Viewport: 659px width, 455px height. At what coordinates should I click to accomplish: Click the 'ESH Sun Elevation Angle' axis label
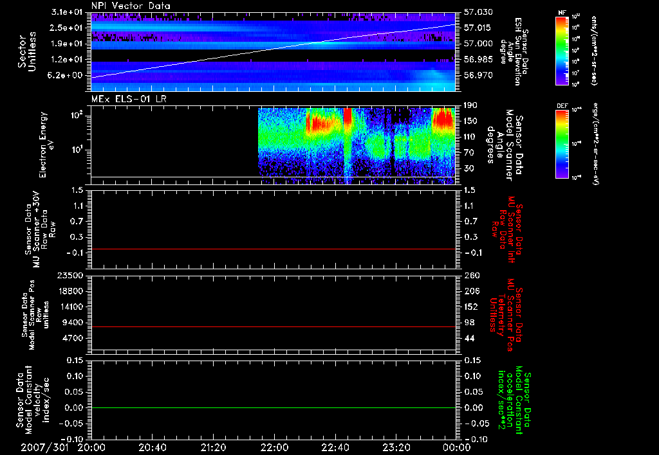(x=514, y=51)
